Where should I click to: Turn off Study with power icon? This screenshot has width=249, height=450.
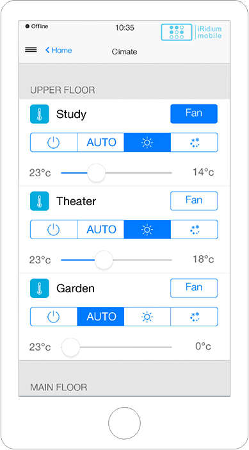click(x=54, y=142)
